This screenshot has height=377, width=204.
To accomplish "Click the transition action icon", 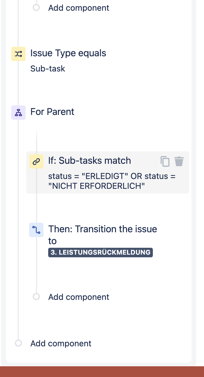I will (x=36, y=230).
